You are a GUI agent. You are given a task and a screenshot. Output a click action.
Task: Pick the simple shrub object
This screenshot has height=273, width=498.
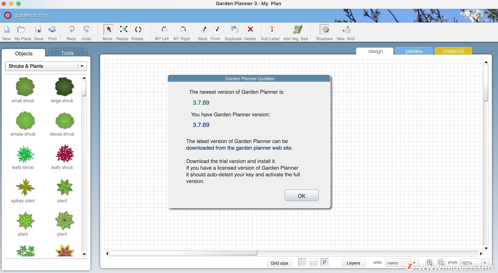25,120
